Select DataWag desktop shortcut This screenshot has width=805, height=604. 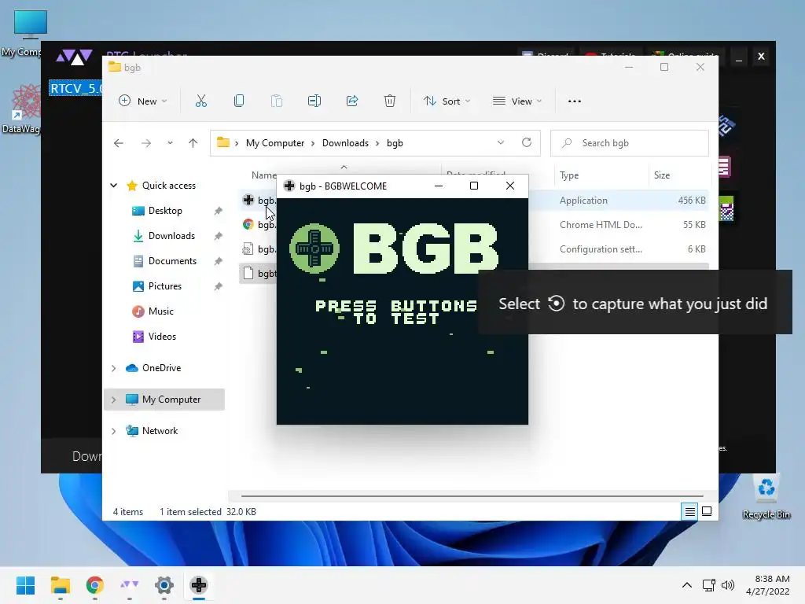(23, 109)
